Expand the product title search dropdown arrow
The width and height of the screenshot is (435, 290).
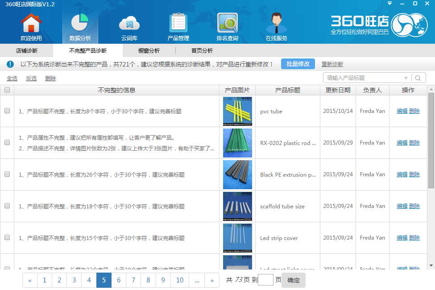click(x=406, y=78)
